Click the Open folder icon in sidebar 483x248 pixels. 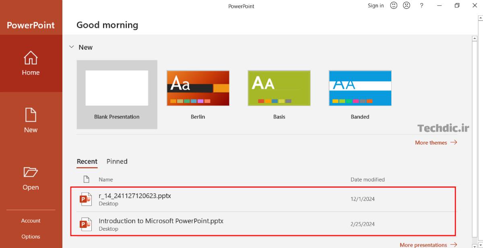pos(31,172)
